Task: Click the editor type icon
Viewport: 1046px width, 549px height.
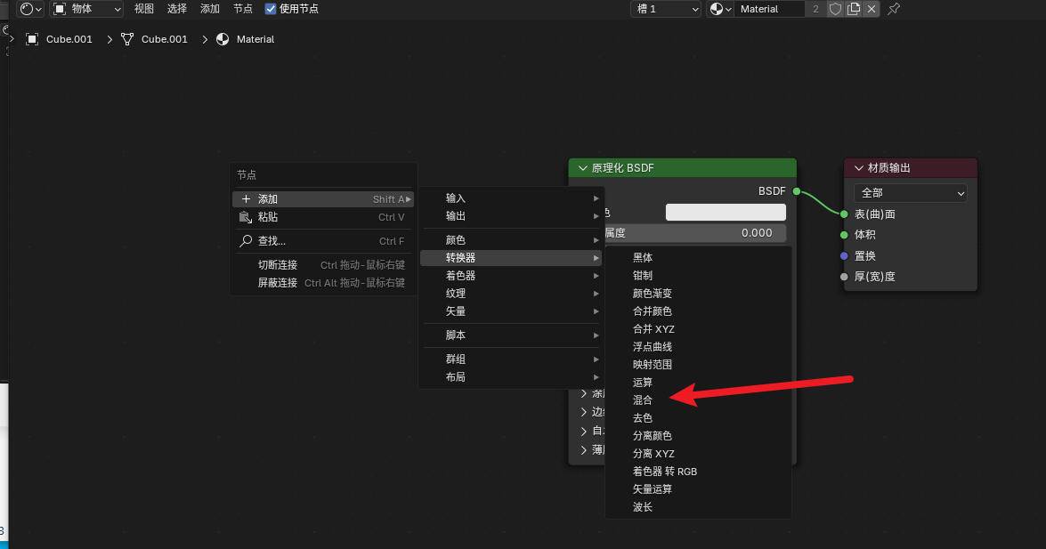Action: 30,9
